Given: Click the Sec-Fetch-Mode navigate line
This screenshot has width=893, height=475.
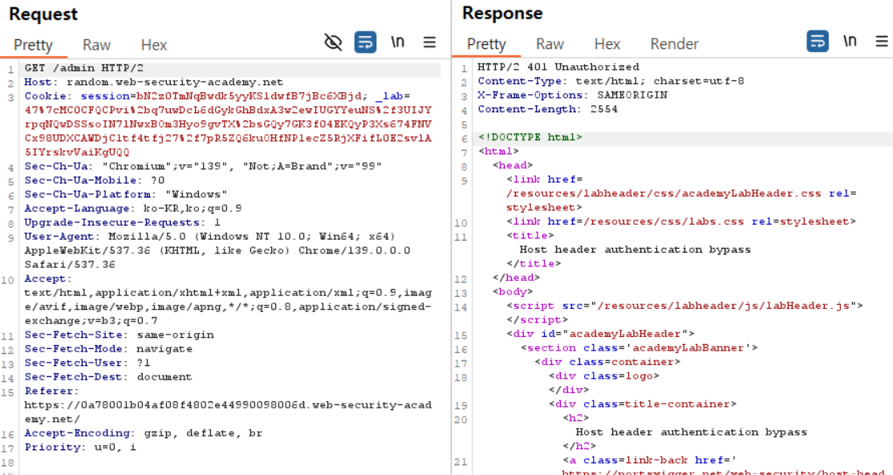Looking at the screenshot, I should (x=108, y=348).
